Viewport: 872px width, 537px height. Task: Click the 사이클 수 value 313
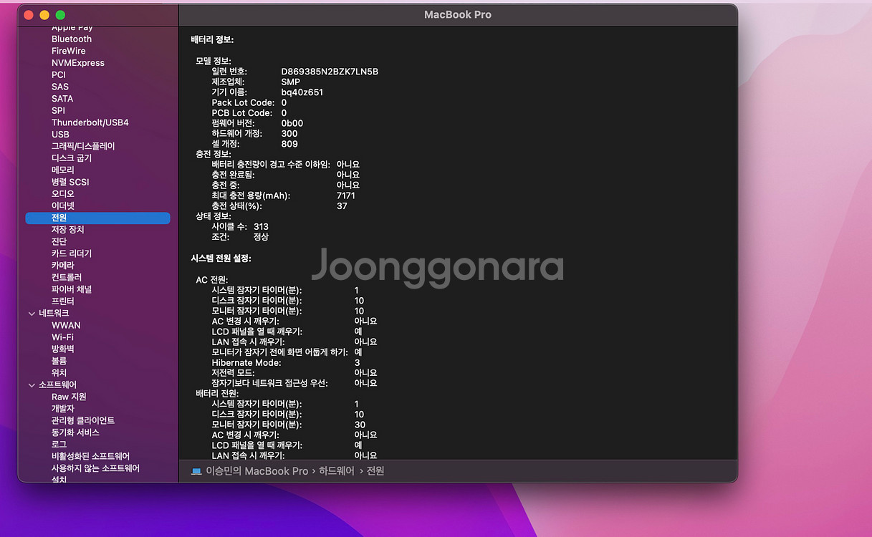pyautogui.click(x=261, y=226)
